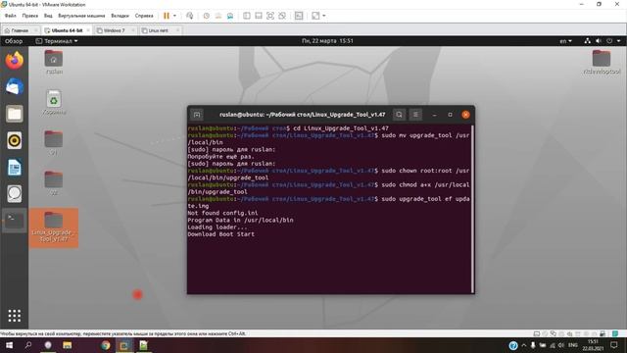Open the snapshot manager icon
The width and height of the screenshot is (627, 353).
230,16
